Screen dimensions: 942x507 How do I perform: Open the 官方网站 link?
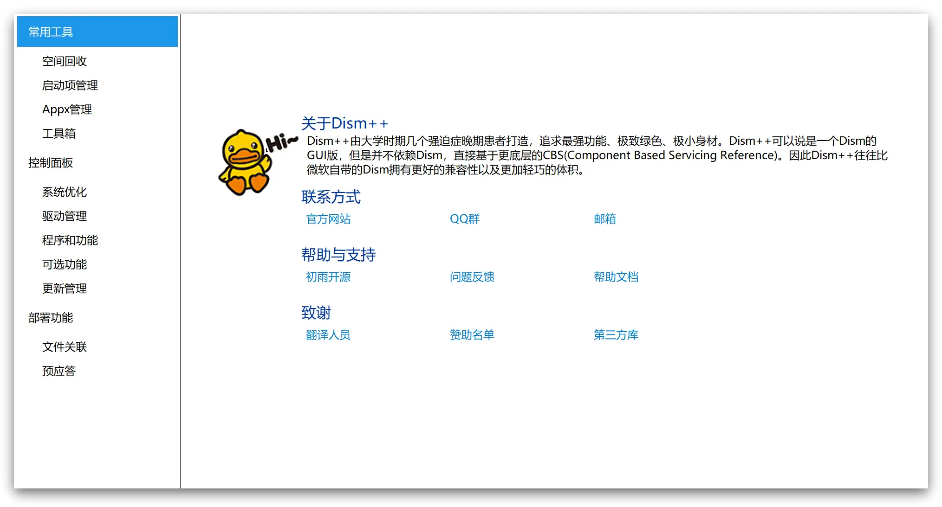[x=328, y=219]
